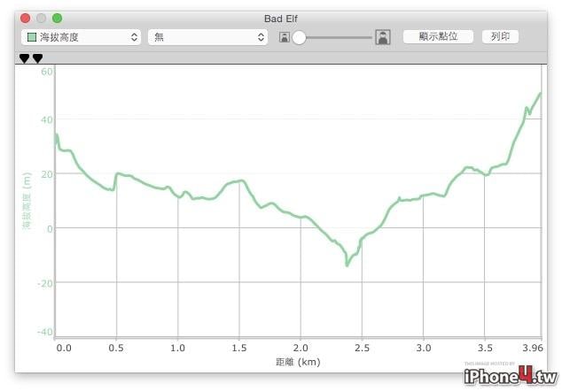Click the 2.5 distance axis value
Viewport: 562px width, 391px height.
pos(362,348)
